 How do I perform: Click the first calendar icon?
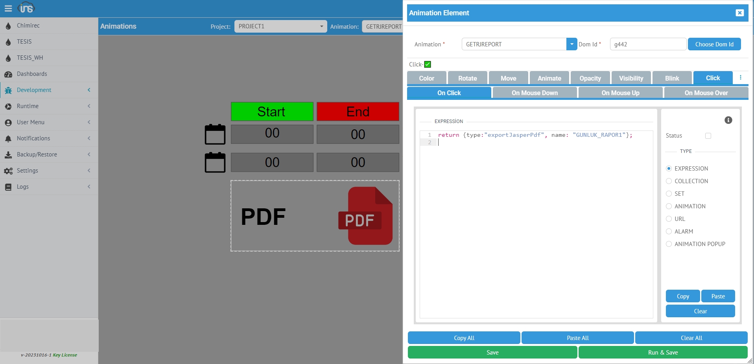click(x=215, y=134)
